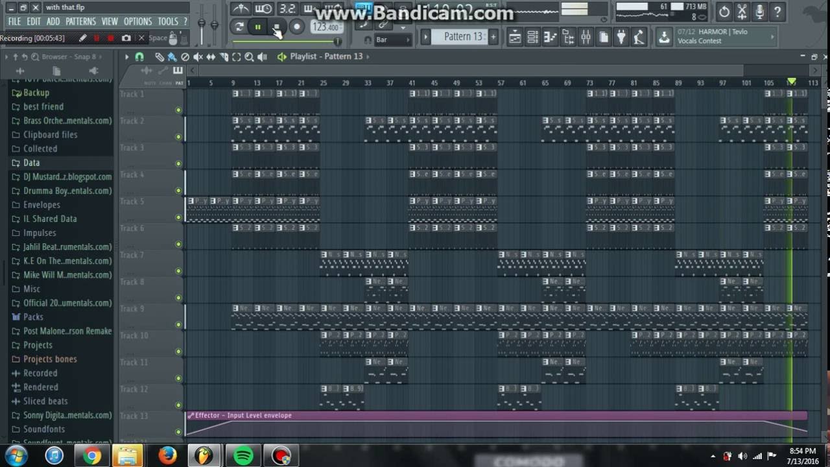Open the FILE menu

click(14, 21)
